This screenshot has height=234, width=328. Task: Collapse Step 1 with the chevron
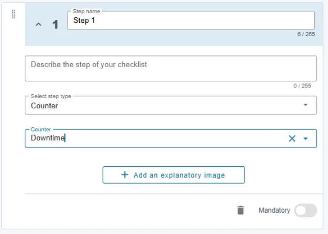click(39, 24)
